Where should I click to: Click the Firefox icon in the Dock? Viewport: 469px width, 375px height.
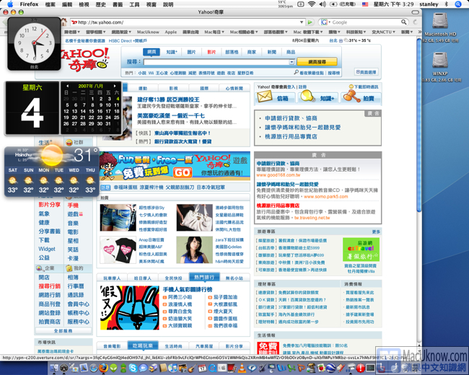[103, 368]
